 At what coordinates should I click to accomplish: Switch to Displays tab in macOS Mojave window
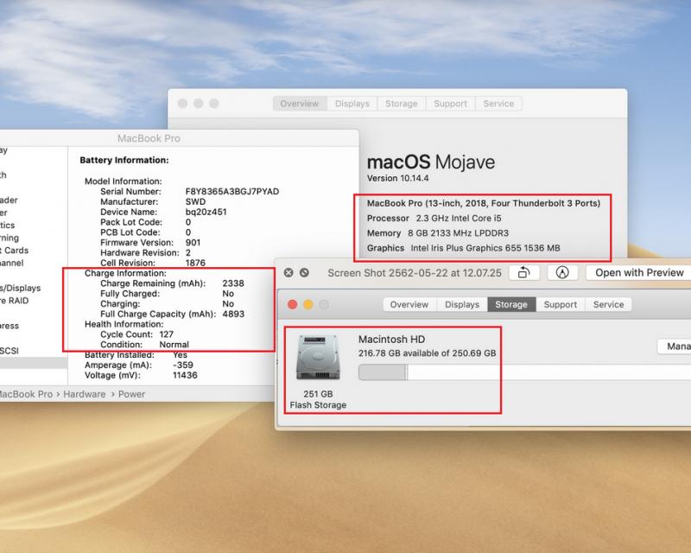tap(352, 104)
